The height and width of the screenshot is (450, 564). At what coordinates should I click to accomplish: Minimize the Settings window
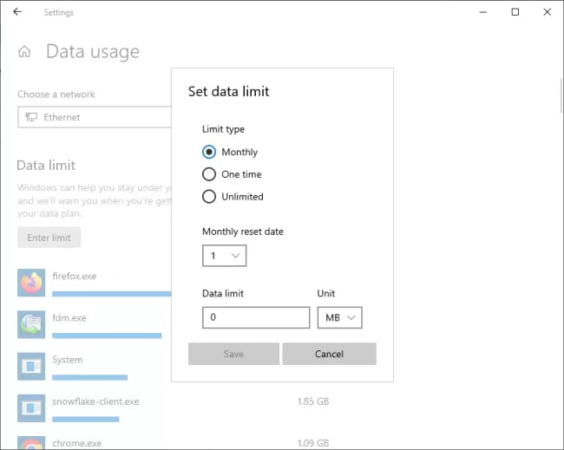coord(483,12)
